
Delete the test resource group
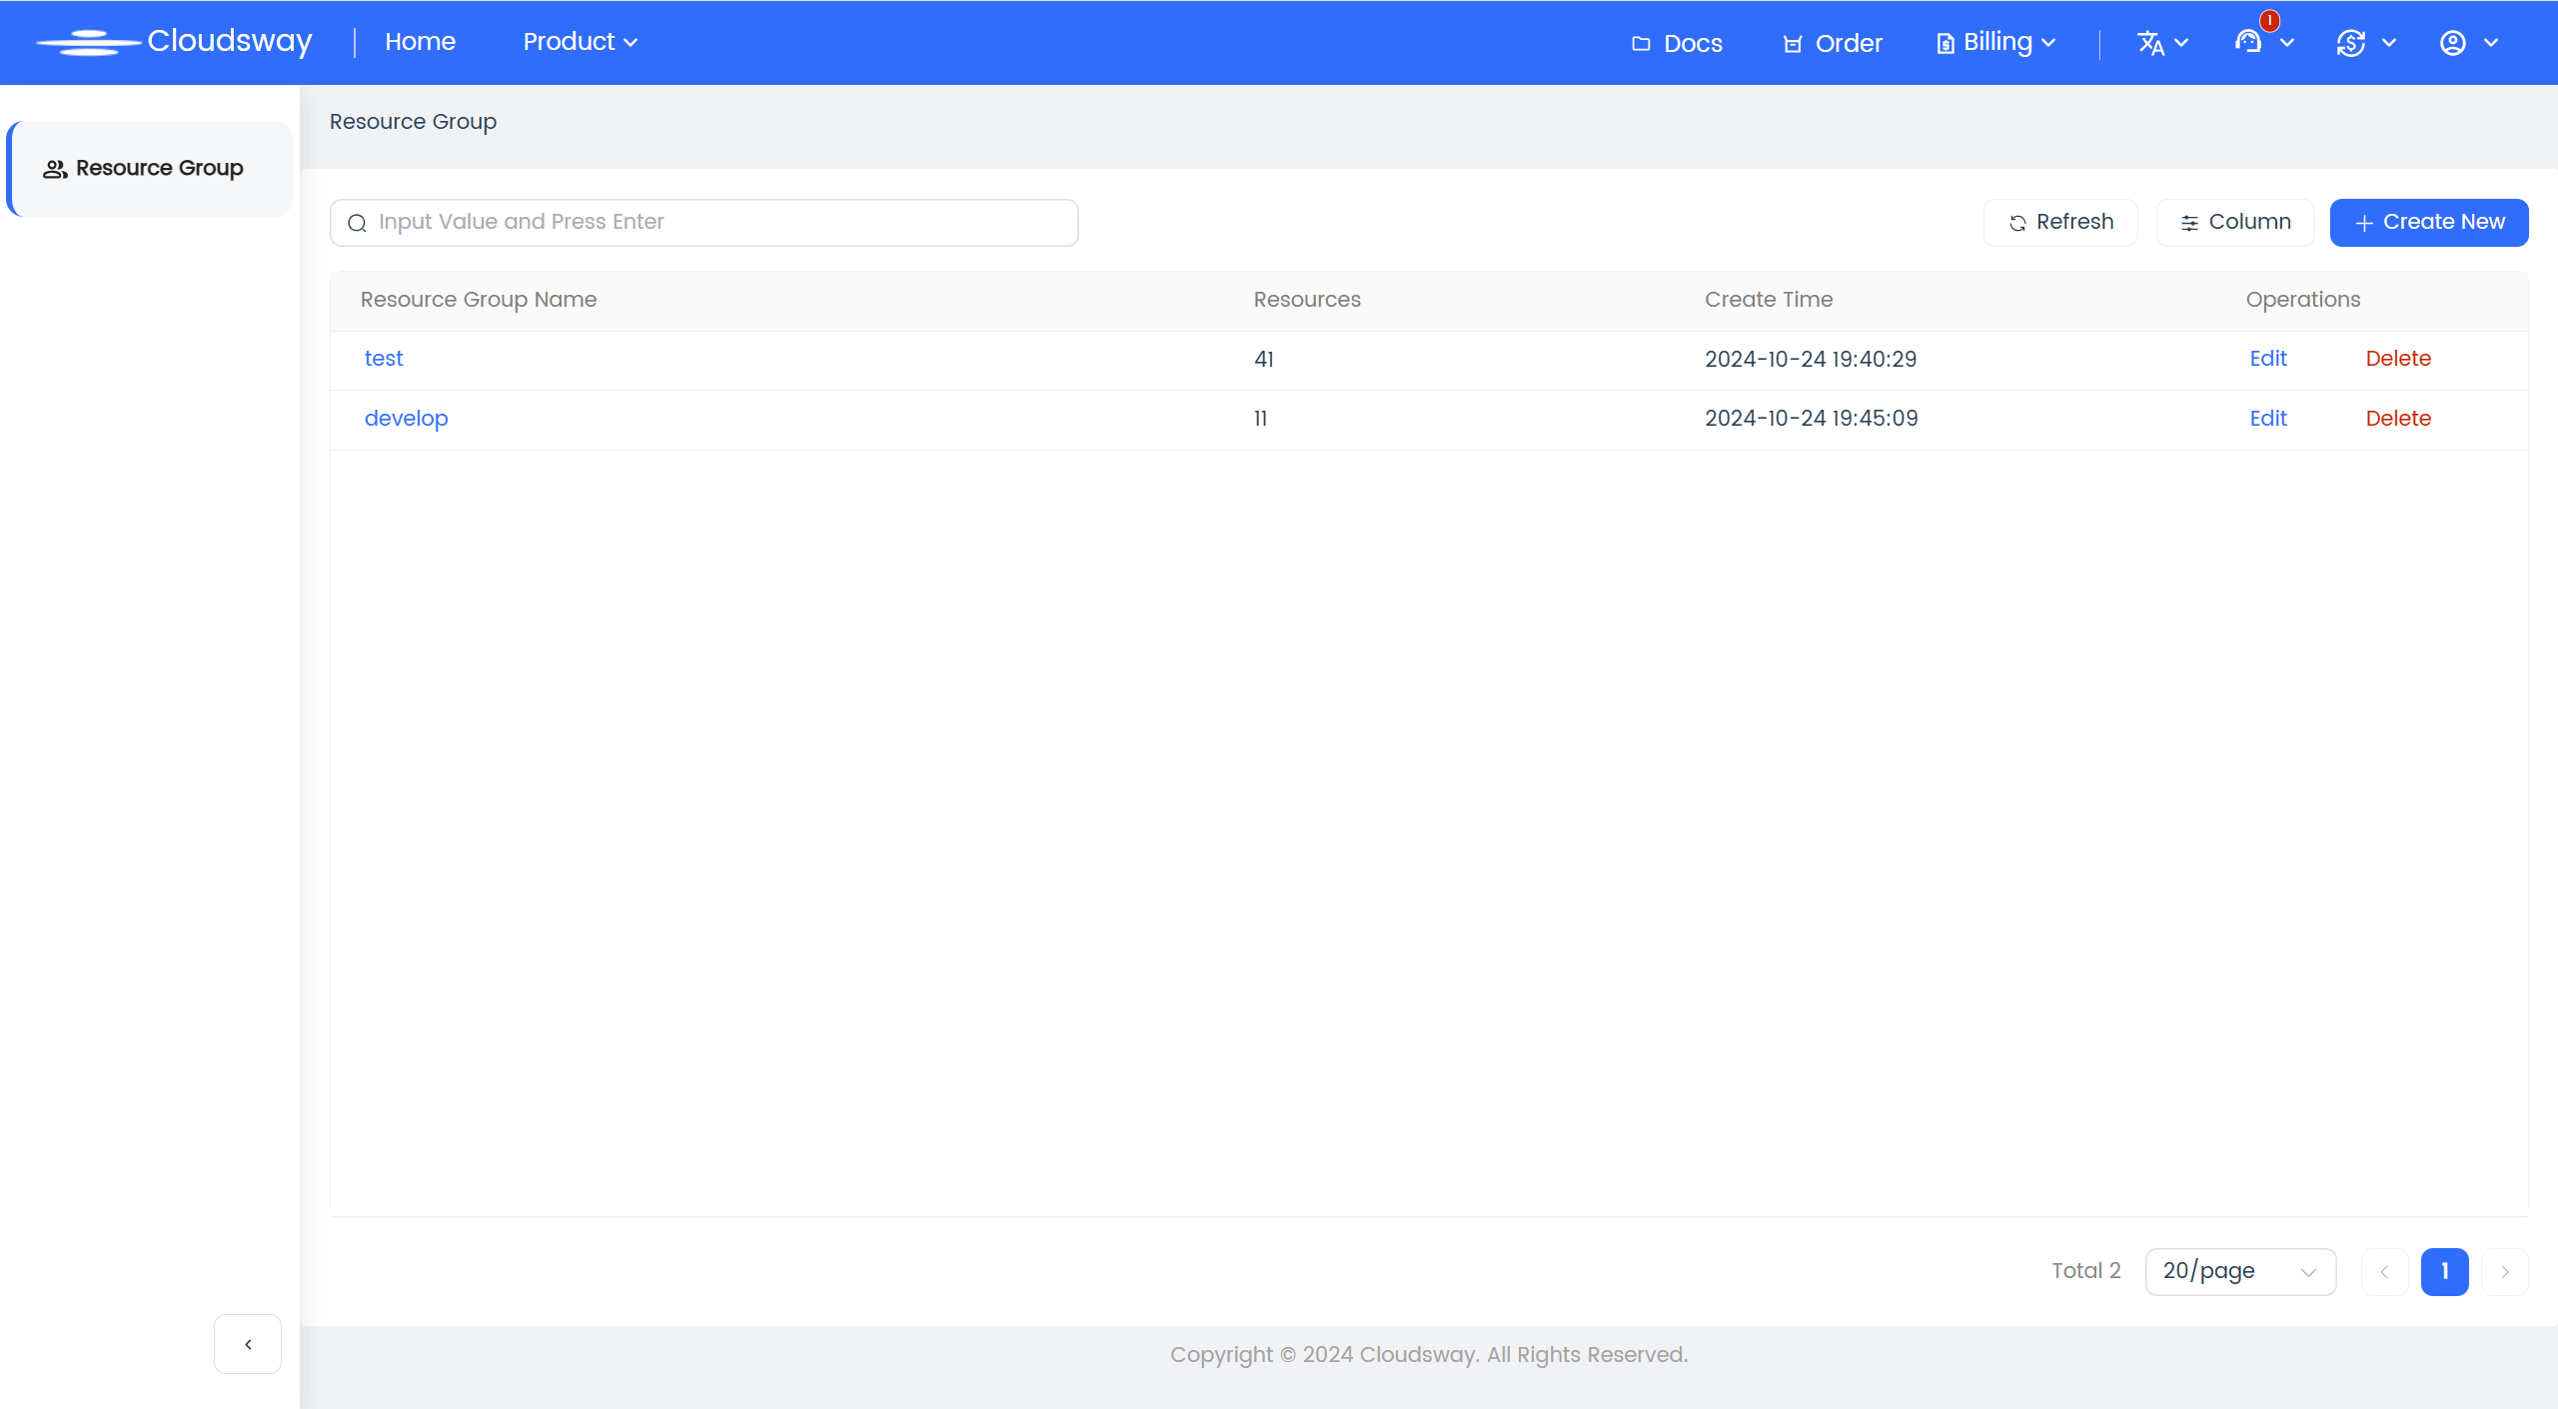click(x=2397, y=359)
